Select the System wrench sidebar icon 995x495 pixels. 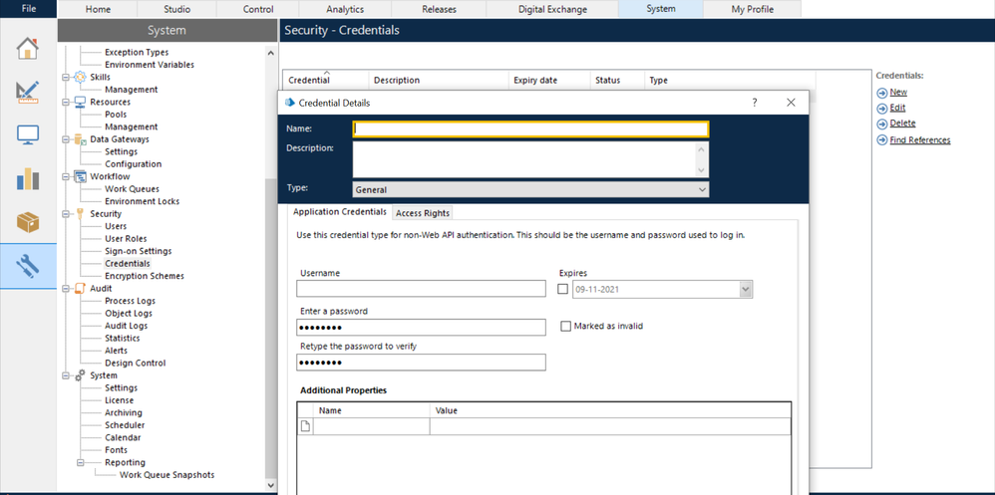pyautogui.click(x=27, y=266)
